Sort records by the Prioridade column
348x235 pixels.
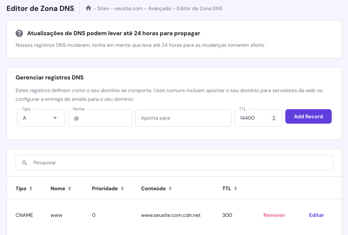(x=122, y=188)
